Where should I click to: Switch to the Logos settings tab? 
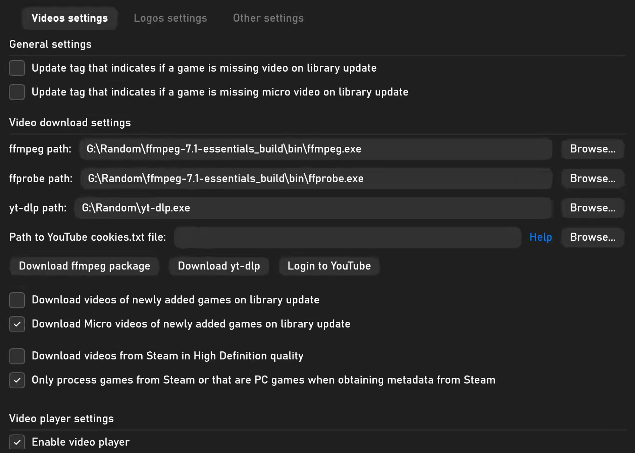coord(170,18)
